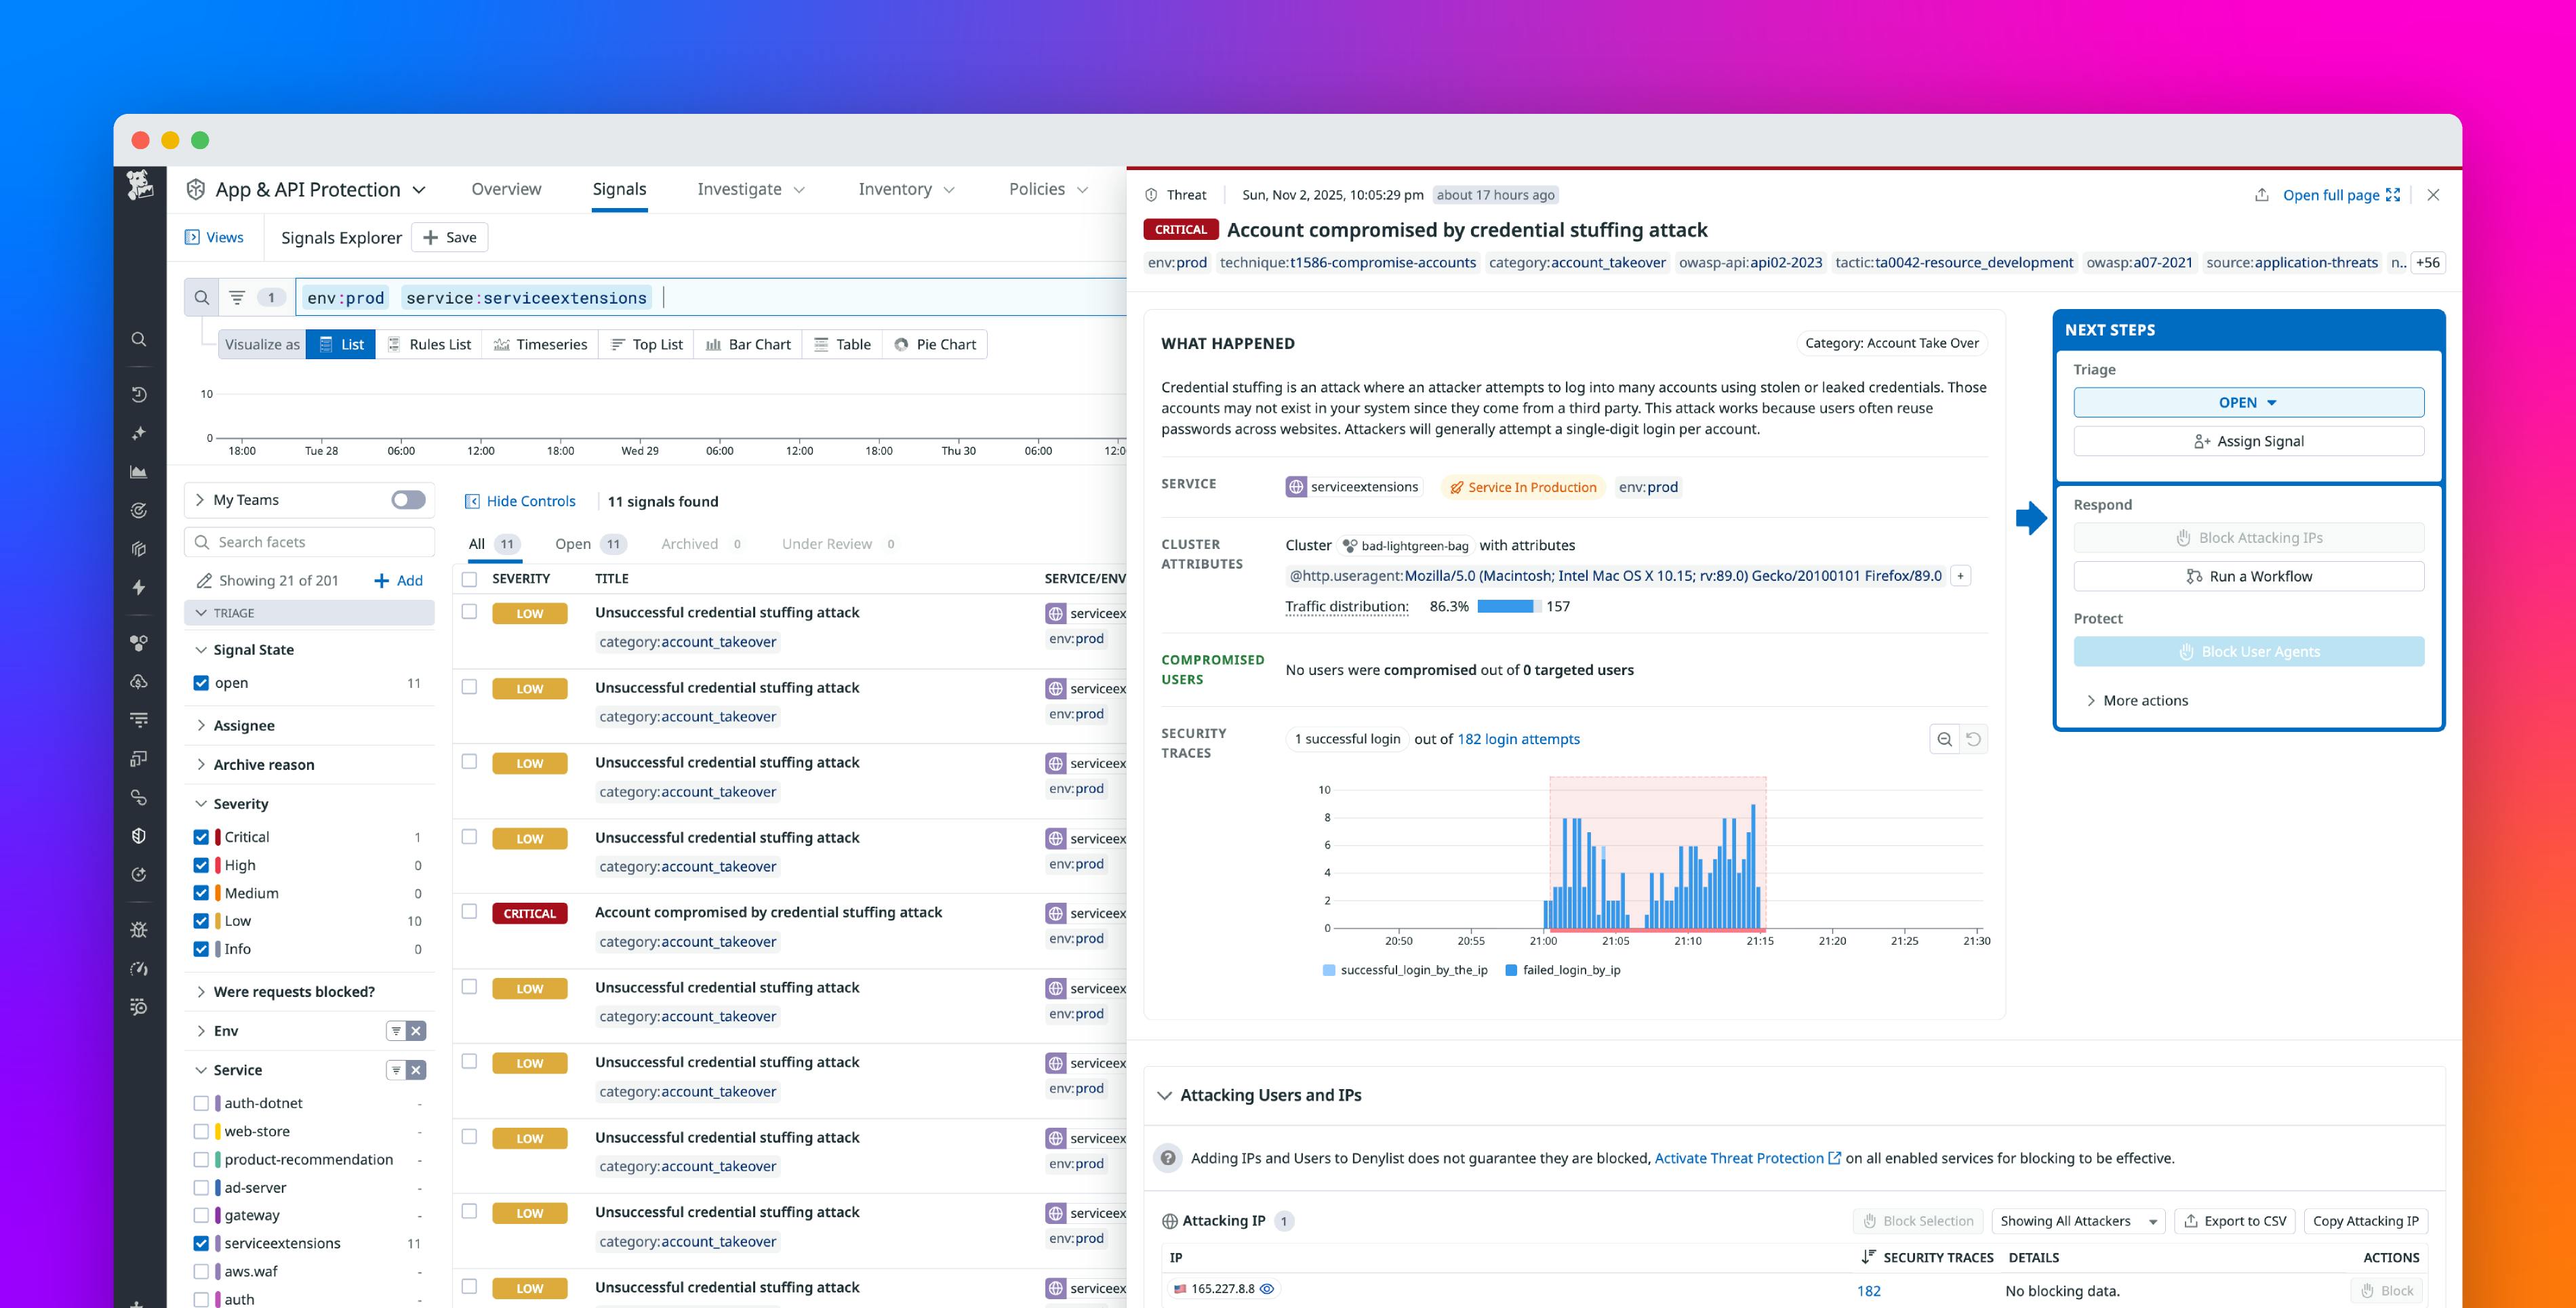
Task: Click the sparkle AI icon in sidebar
Action: point(139,433)
